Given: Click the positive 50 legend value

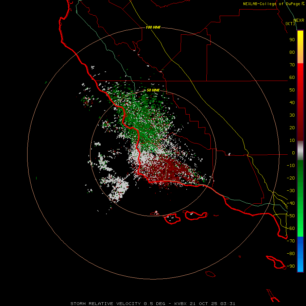Looking at the screenshot, I should point(292,90).
